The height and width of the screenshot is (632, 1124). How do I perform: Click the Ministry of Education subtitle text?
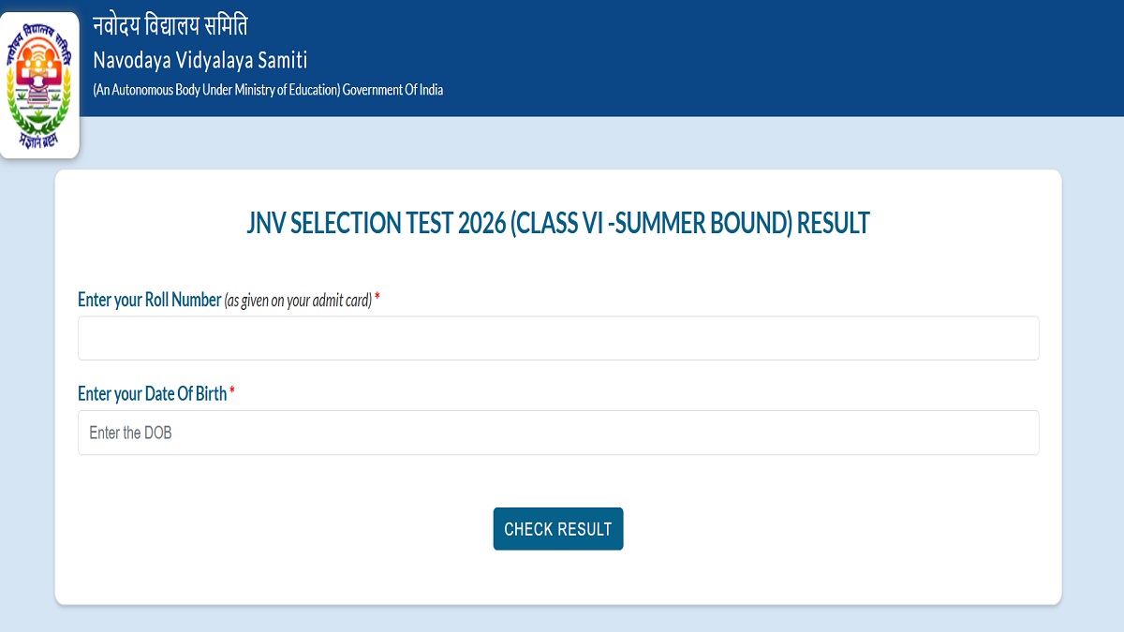pos(215,90)
